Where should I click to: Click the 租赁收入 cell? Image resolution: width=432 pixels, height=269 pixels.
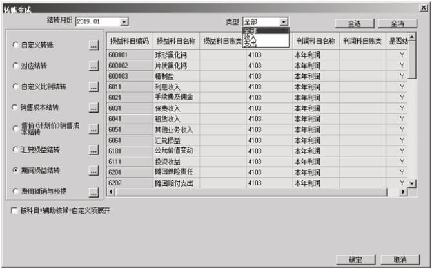[176, 119]
